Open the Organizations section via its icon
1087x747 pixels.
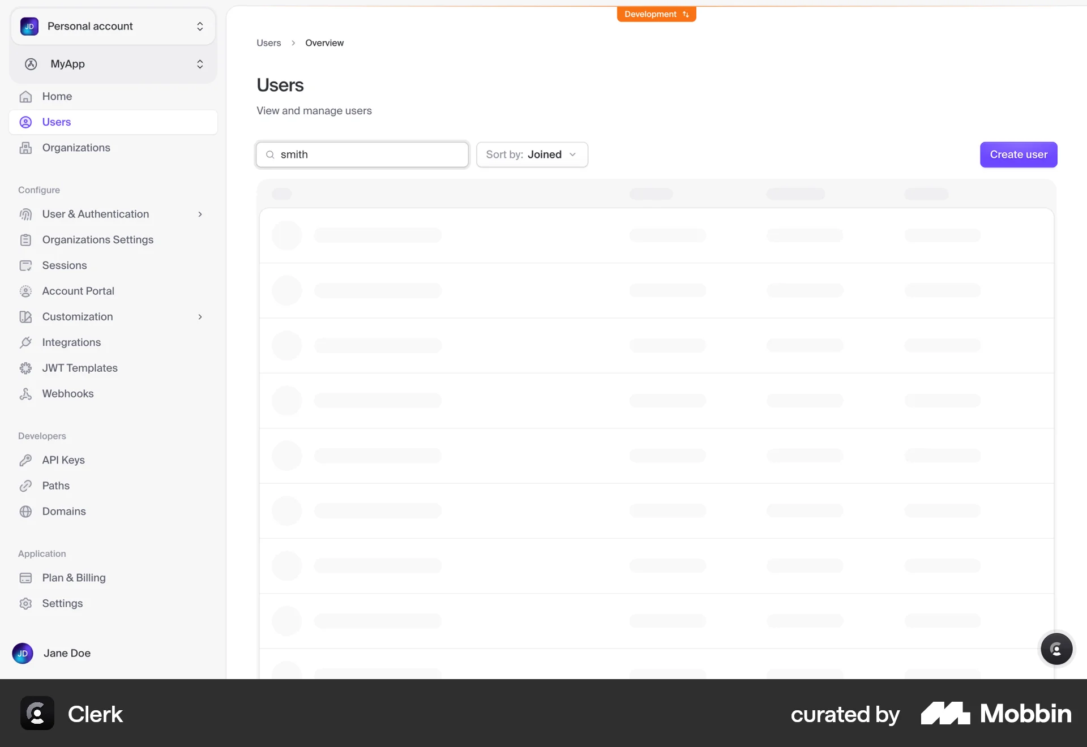[26, 148]
